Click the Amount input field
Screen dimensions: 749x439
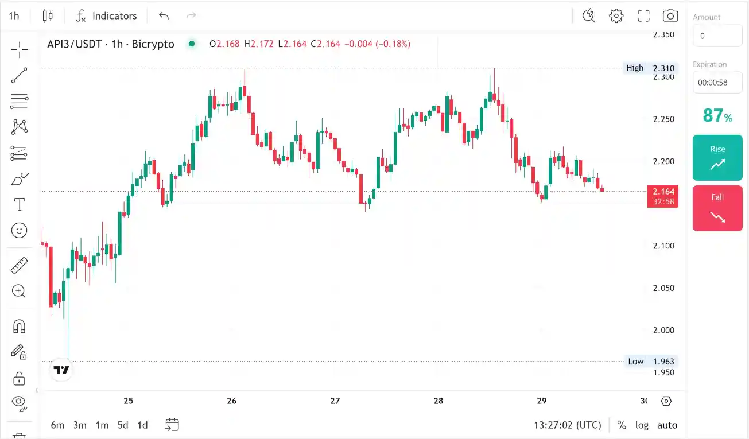pyautogui.click(x=717, y=36)
